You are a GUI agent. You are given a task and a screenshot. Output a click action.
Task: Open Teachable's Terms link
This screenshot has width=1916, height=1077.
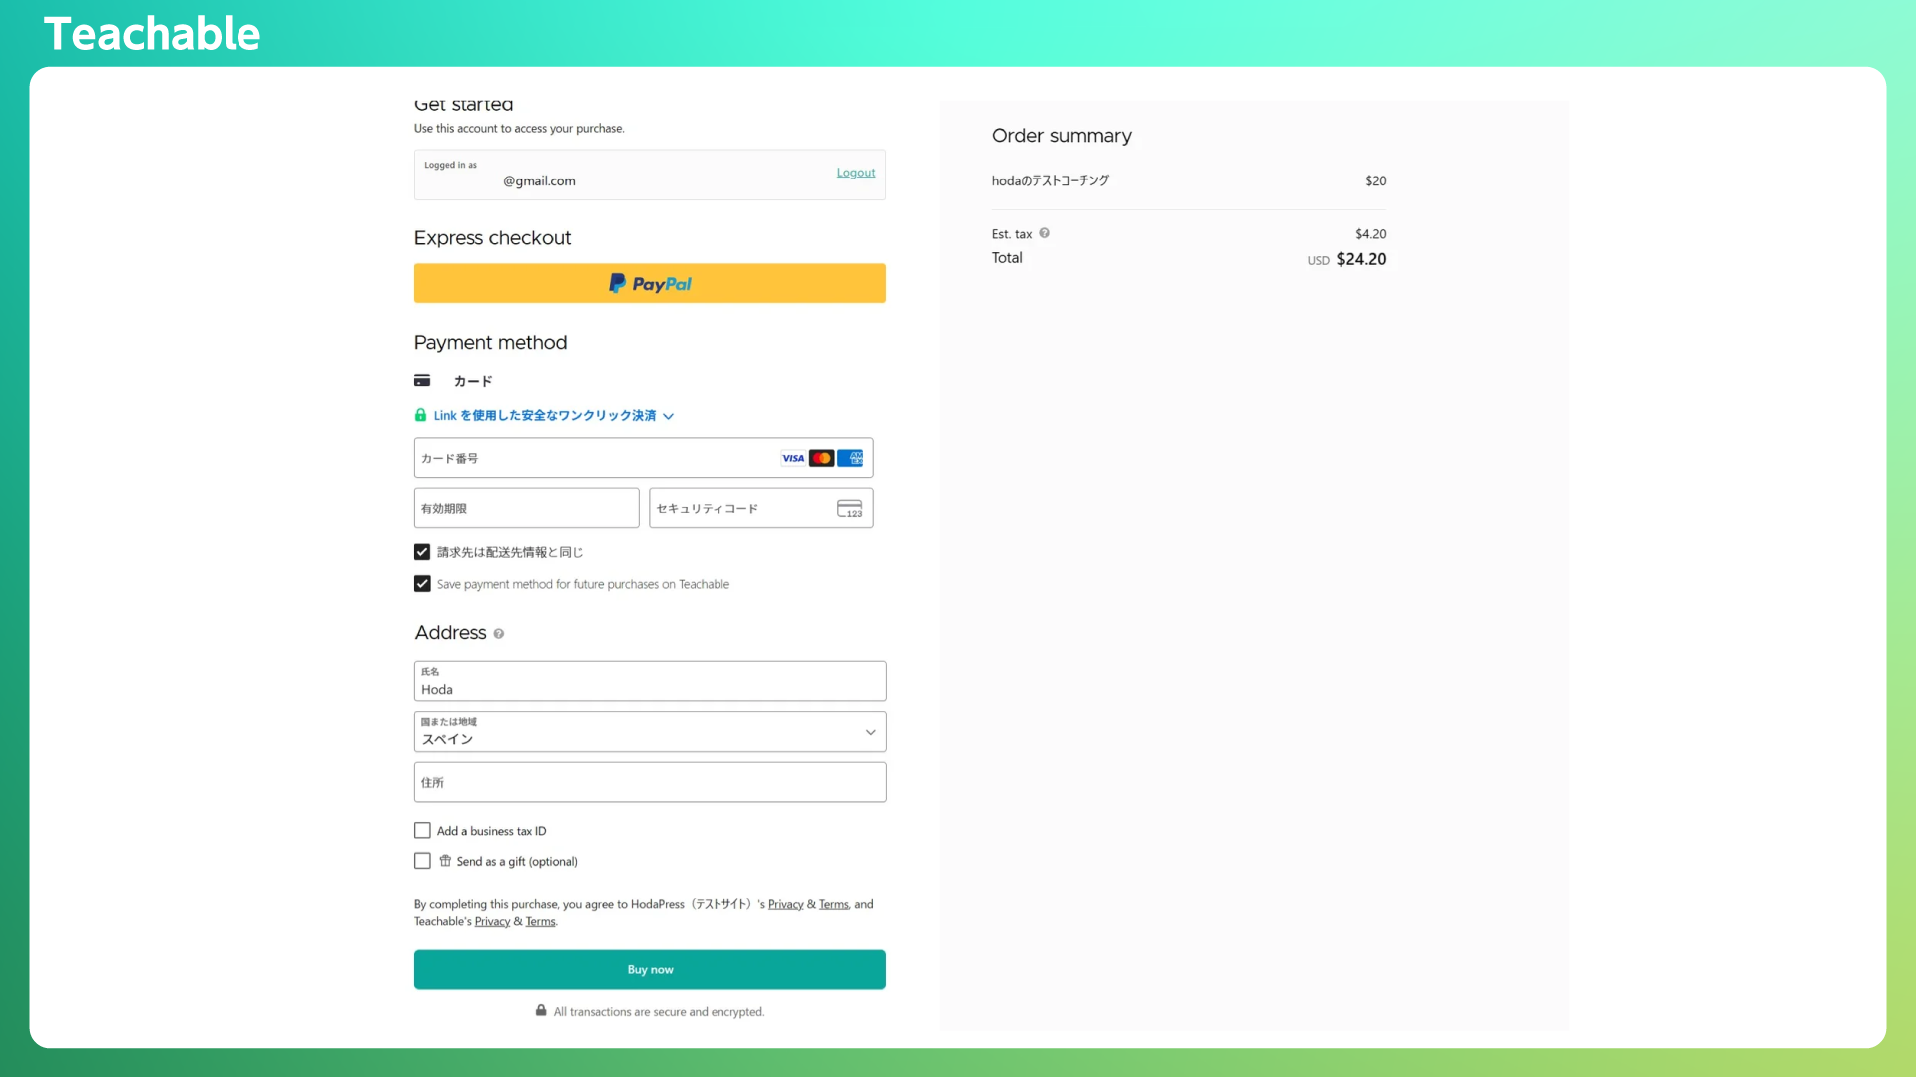click(x=540, y=922)
